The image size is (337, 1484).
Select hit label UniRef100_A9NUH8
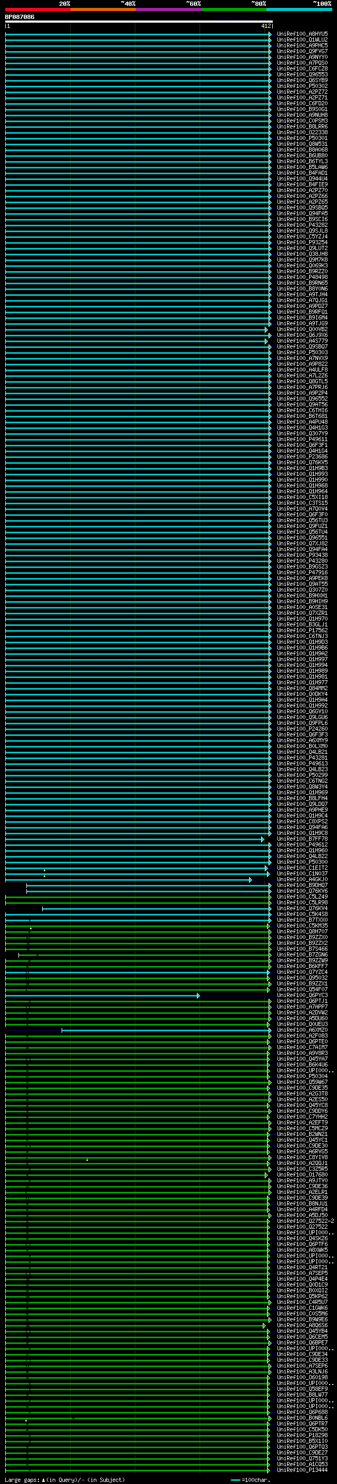coord(302,115)
